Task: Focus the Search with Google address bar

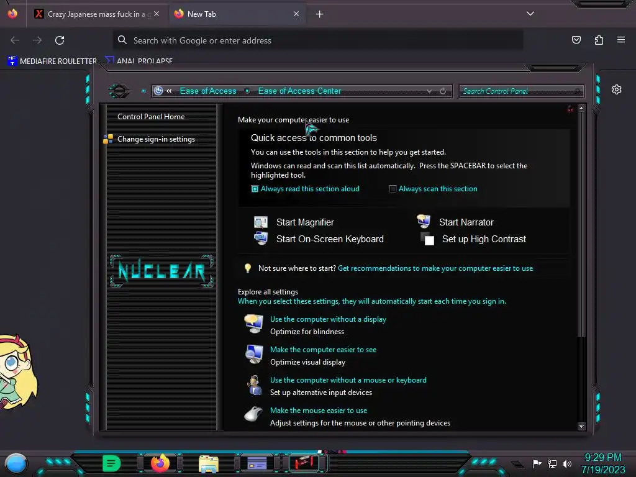Action: pos(317,40)
